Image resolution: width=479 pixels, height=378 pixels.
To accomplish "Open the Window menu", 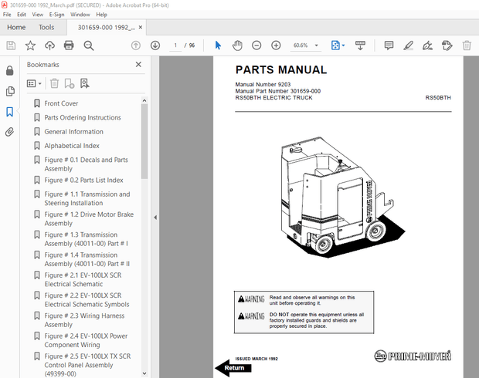I will coord(80,15).
